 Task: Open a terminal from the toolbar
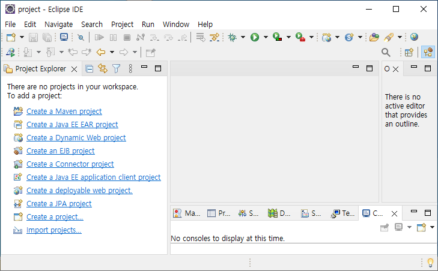[64, 37]
